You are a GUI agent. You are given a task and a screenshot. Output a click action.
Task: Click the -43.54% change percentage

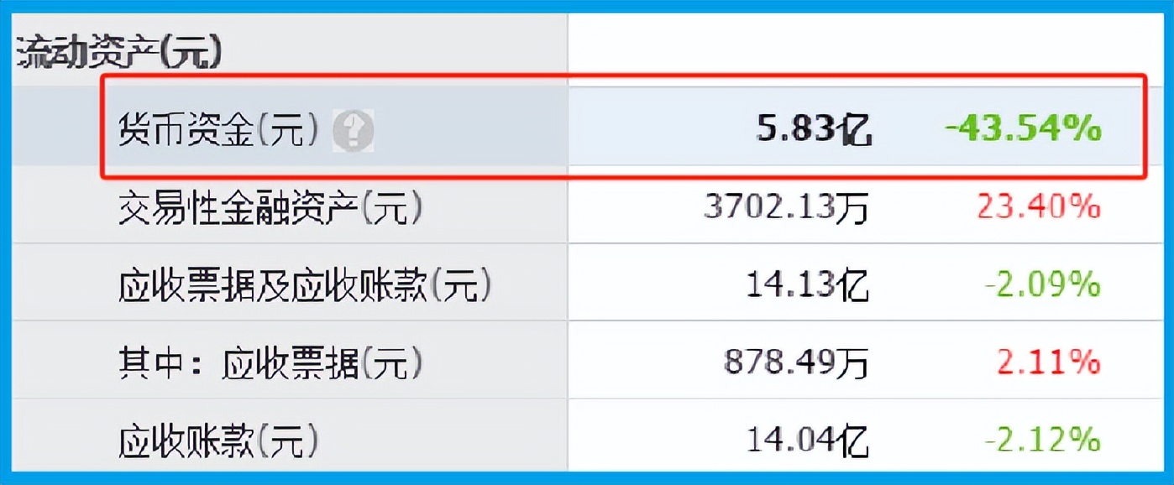tap(1021, 129)
